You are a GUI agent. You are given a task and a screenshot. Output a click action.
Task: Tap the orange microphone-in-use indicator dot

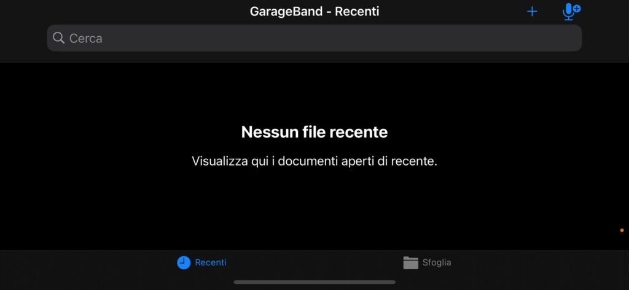pyautogui.click(x=622, y=231)
